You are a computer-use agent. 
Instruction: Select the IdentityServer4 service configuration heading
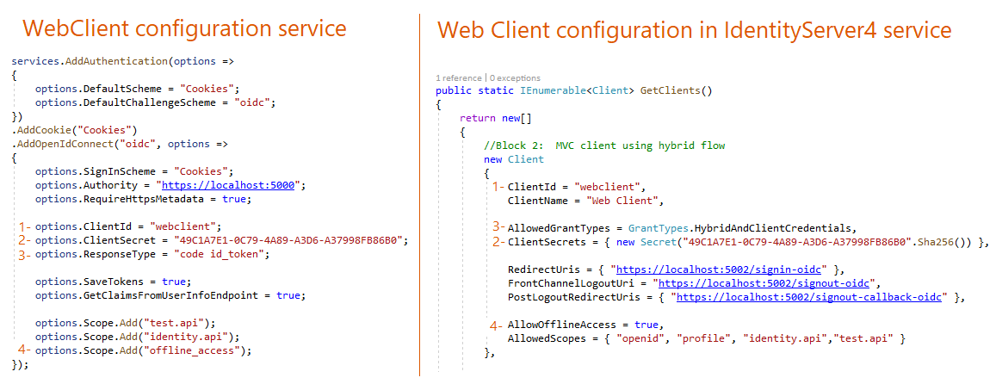tap(694, 30)
